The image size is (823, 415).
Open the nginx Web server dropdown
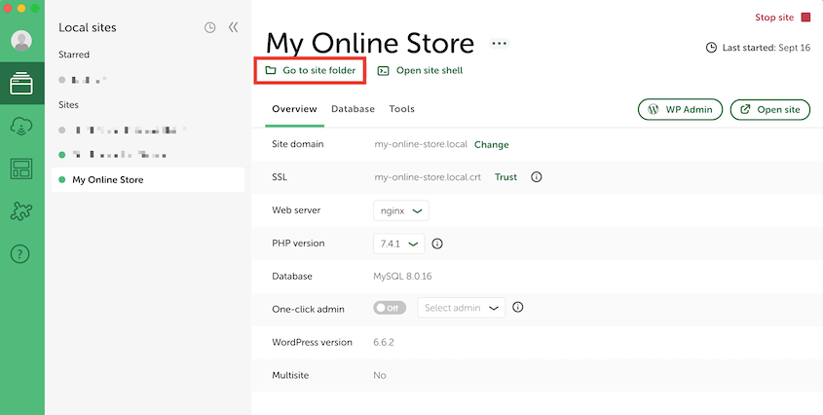401,210
